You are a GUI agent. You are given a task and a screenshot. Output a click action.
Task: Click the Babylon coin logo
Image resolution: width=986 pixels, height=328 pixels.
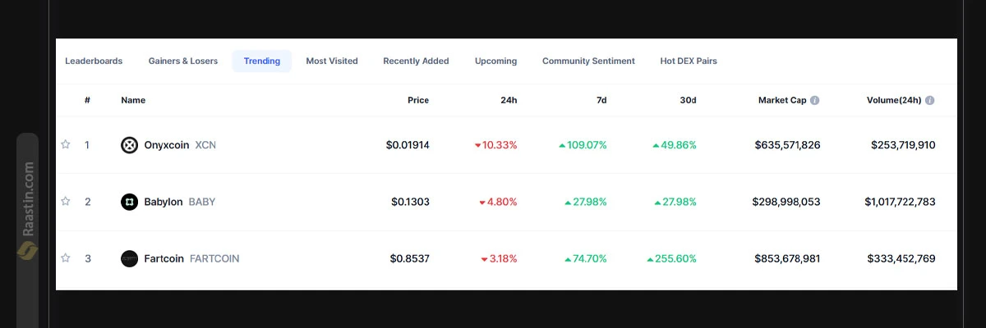(129, 202)
